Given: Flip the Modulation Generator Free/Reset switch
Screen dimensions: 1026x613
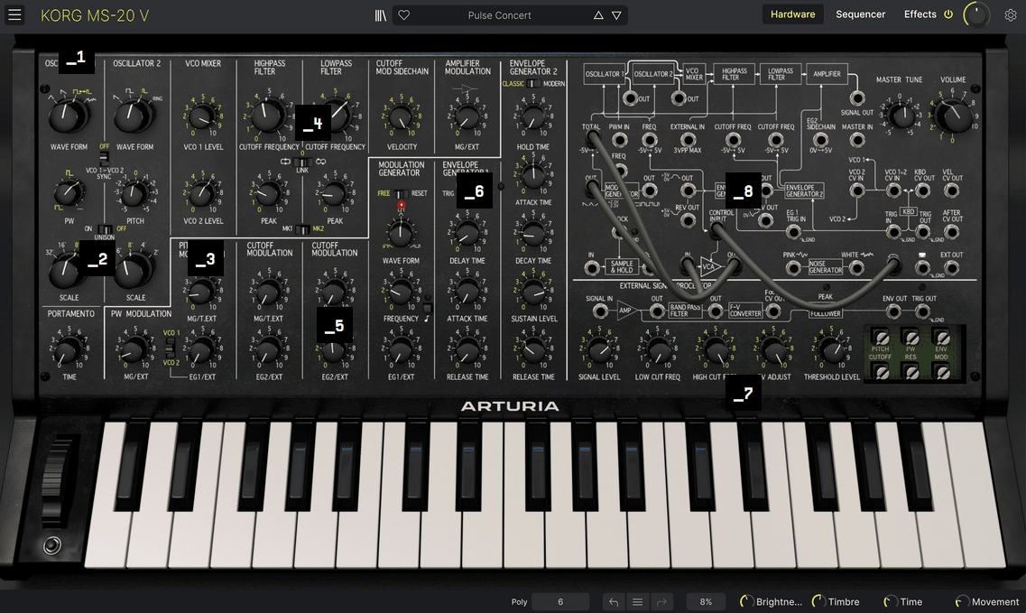Looking at the screenshot, I should click(x=401, y=194).
